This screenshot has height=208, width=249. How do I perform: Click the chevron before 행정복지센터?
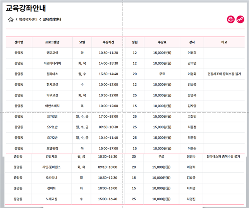(x=17, y=19)
